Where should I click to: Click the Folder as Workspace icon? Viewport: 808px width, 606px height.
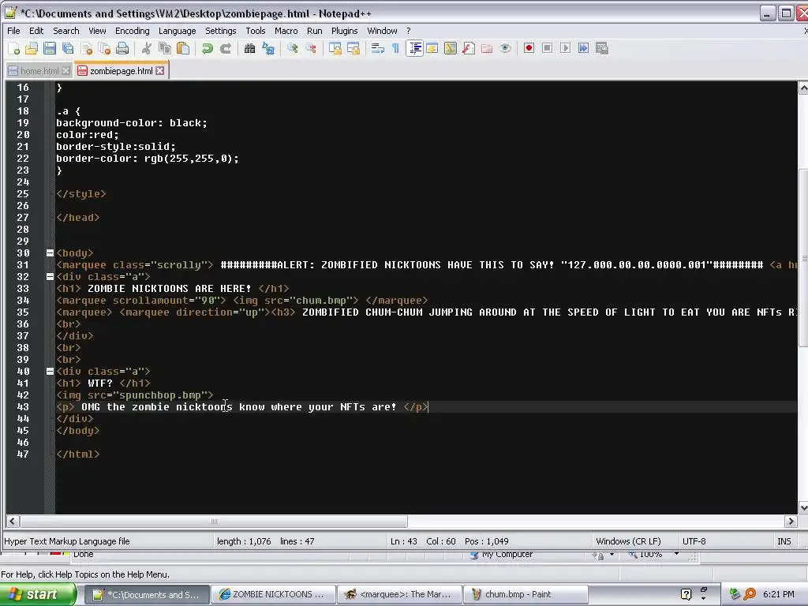coord(486,48)
